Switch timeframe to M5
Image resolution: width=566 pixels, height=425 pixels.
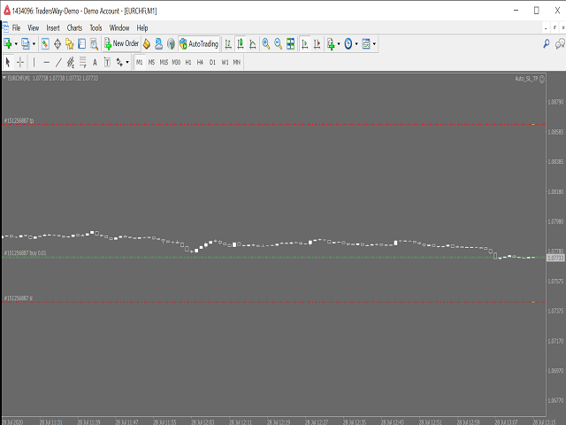pyautogui.click(x=151, y=62)
